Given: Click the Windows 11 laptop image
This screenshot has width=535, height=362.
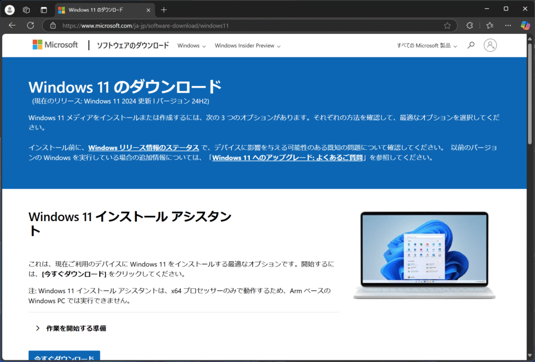Looking at the screenshot, I should click(424, 255).
